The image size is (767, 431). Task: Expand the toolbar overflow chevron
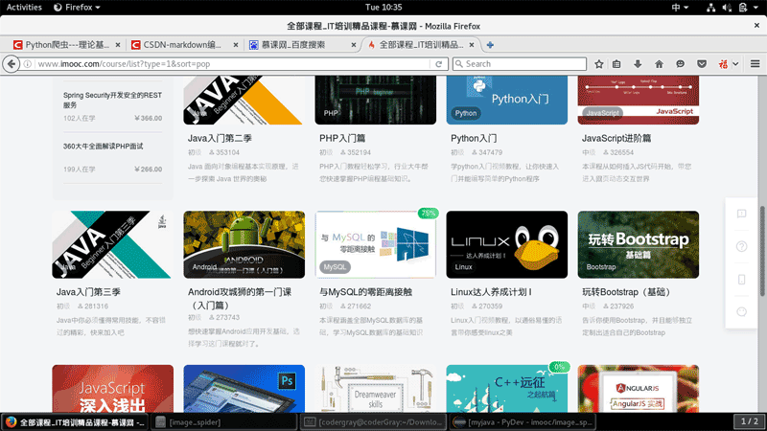click(735, 64)
